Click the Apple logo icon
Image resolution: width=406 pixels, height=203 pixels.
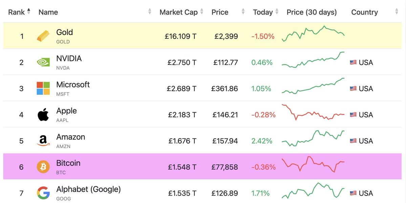[43, 115]
